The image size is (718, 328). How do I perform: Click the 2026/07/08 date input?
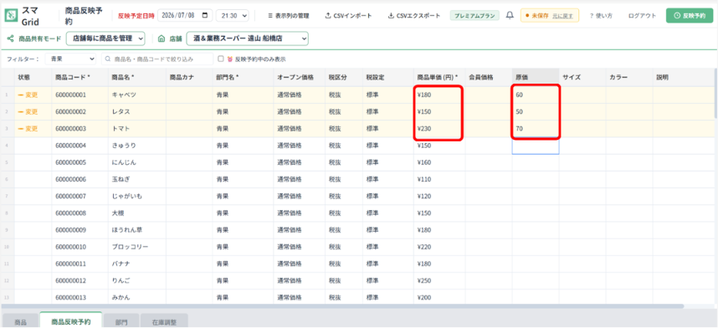coord(185,16)
